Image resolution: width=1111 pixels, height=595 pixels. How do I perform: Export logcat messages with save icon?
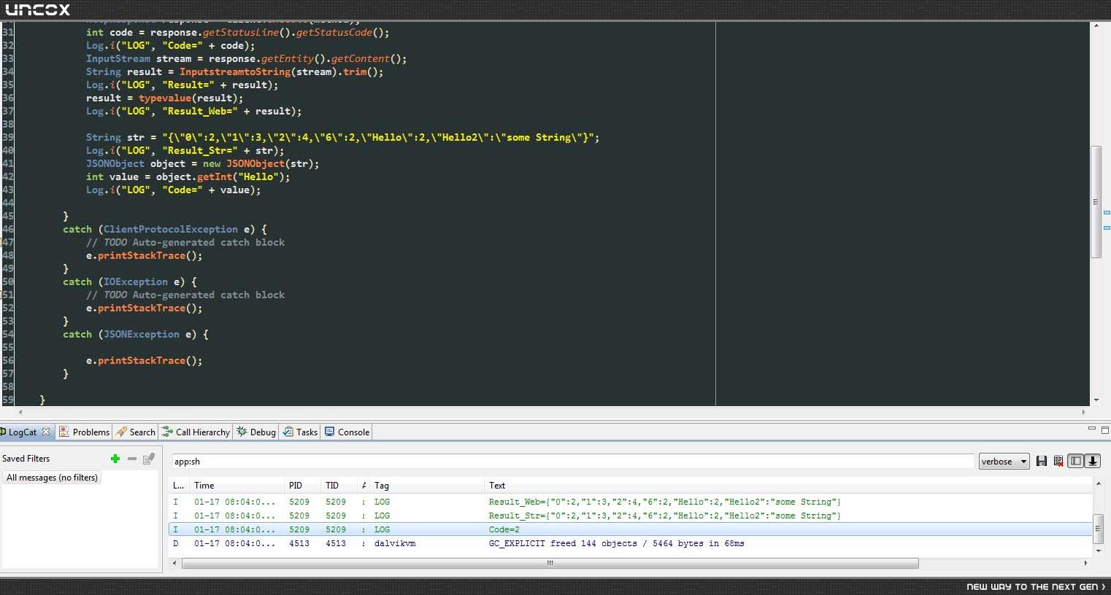point(1042,461)
